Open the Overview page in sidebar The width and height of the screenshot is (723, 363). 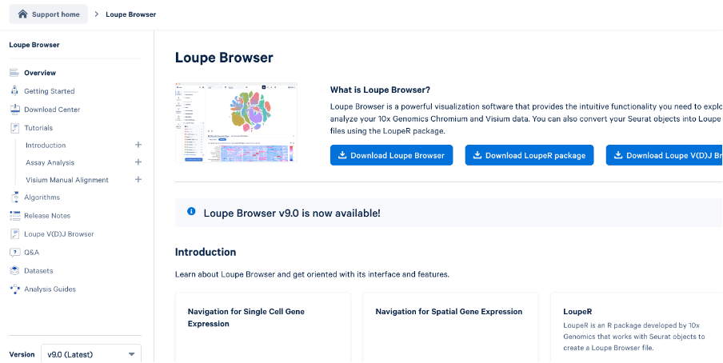pyautogui.click(x=40, y=73)
